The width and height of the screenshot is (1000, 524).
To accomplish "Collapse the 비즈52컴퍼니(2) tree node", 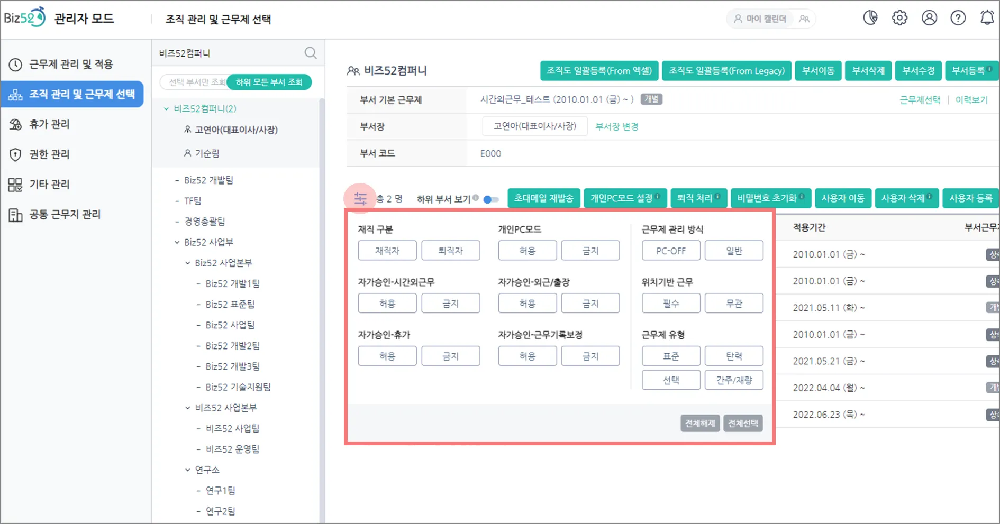I will pos(166,109).
